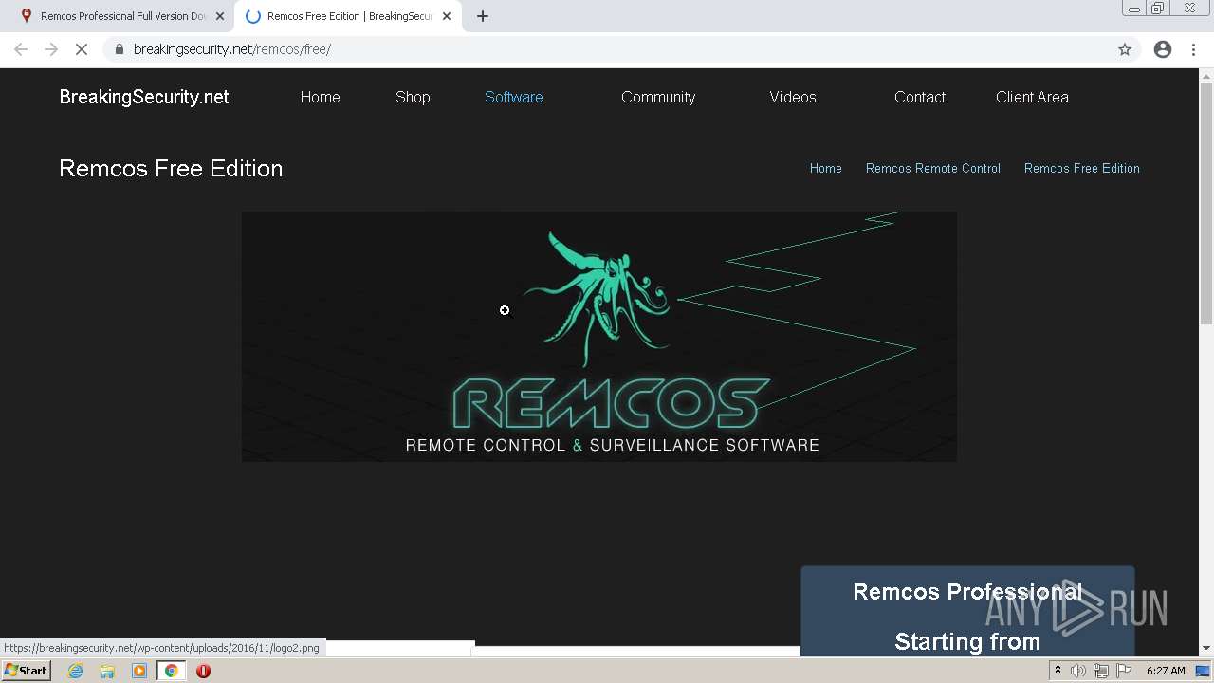The image size is (1214, 683).
Task: Open the Client Area navigation item
Action: (x=1032, y=97)
